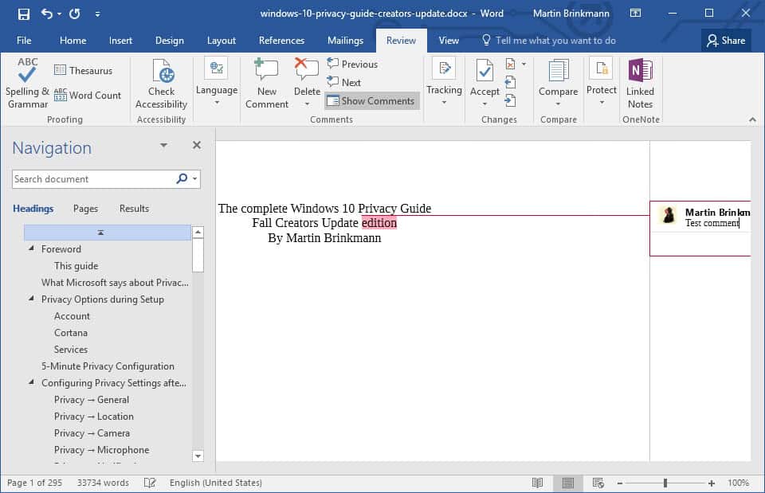Run Spelling & Grammar check
765x493 pixels.
[x=27, y=83]
